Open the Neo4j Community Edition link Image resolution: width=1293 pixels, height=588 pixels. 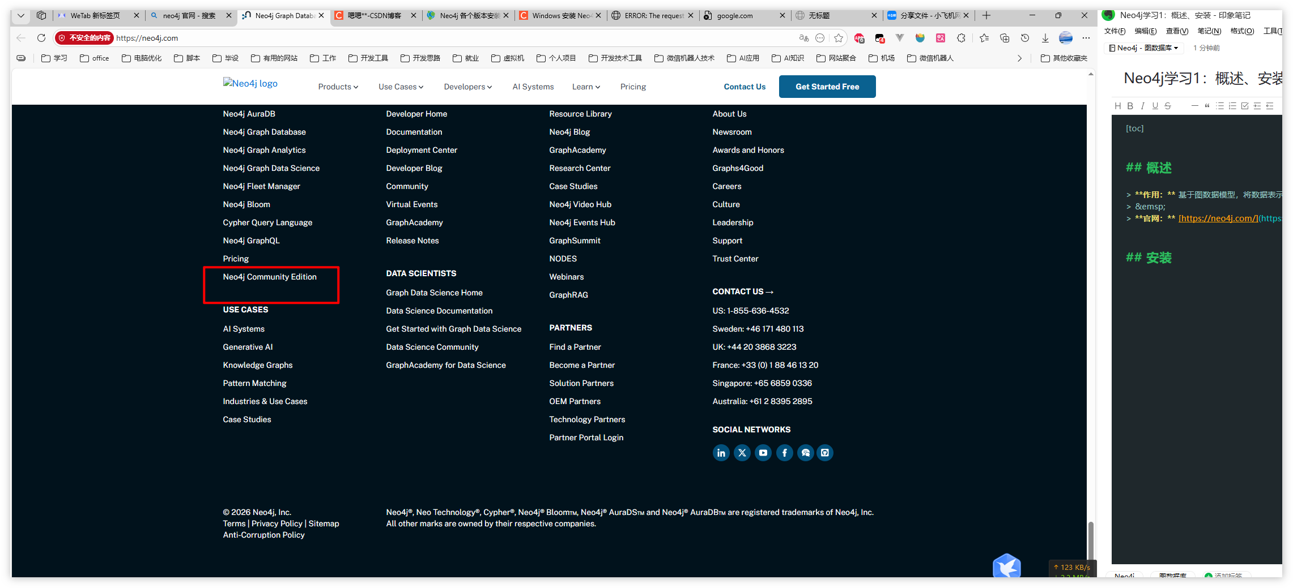(x=270, y=277)
